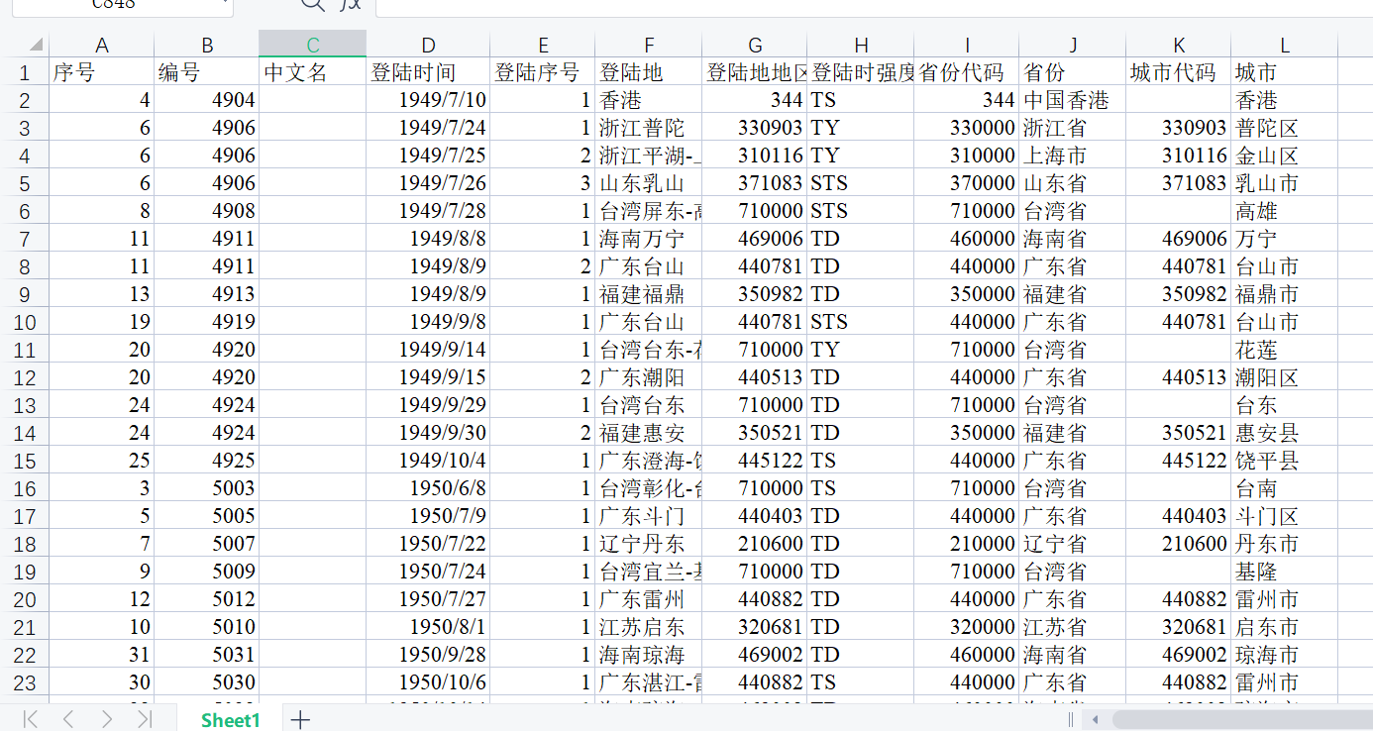
Task: Click the 登陆时间 header cell
Action: pyautogui.click(x=428, y=72)
